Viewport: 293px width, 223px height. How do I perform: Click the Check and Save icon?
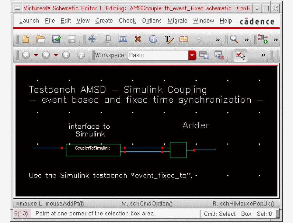pos(56,39)
